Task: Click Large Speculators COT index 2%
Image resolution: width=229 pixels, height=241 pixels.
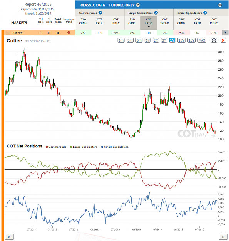Action: pos(165,33)
